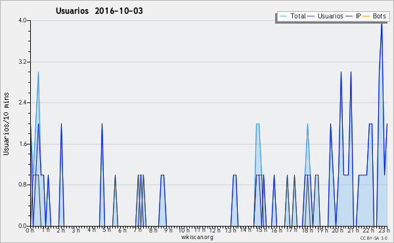Click the y-axis label 'Usuarios/10 mins'

point(6,123)
